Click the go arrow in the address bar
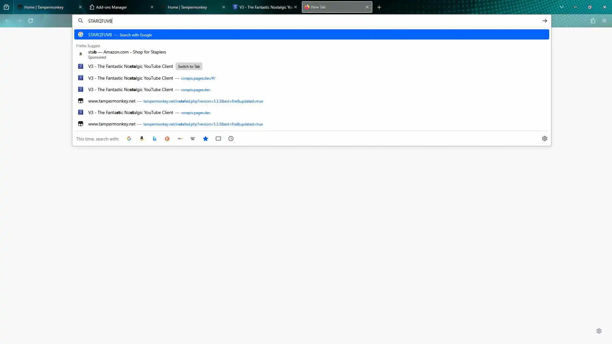This screenshot has height=344, width=612. pos(544,21)
